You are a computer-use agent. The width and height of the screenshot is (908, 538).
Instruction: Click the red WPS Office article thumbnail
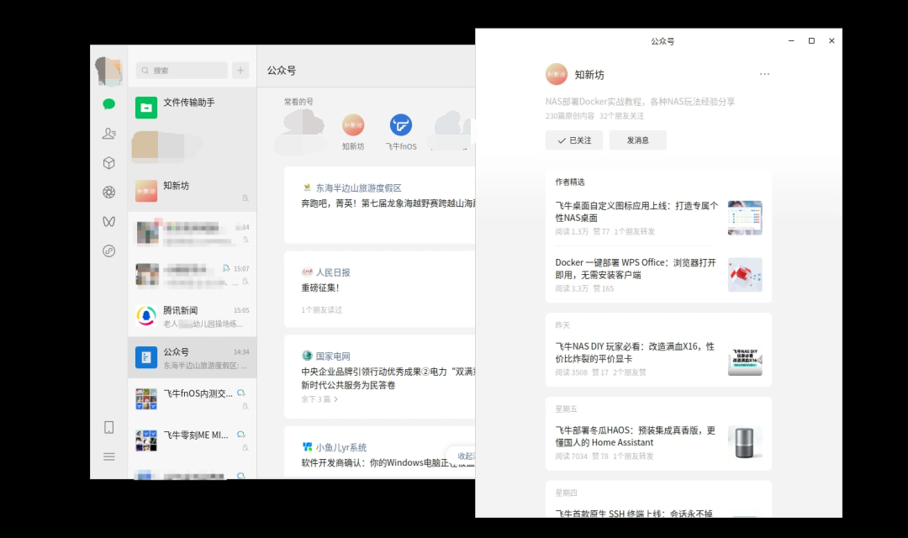[x=745, y=275]
